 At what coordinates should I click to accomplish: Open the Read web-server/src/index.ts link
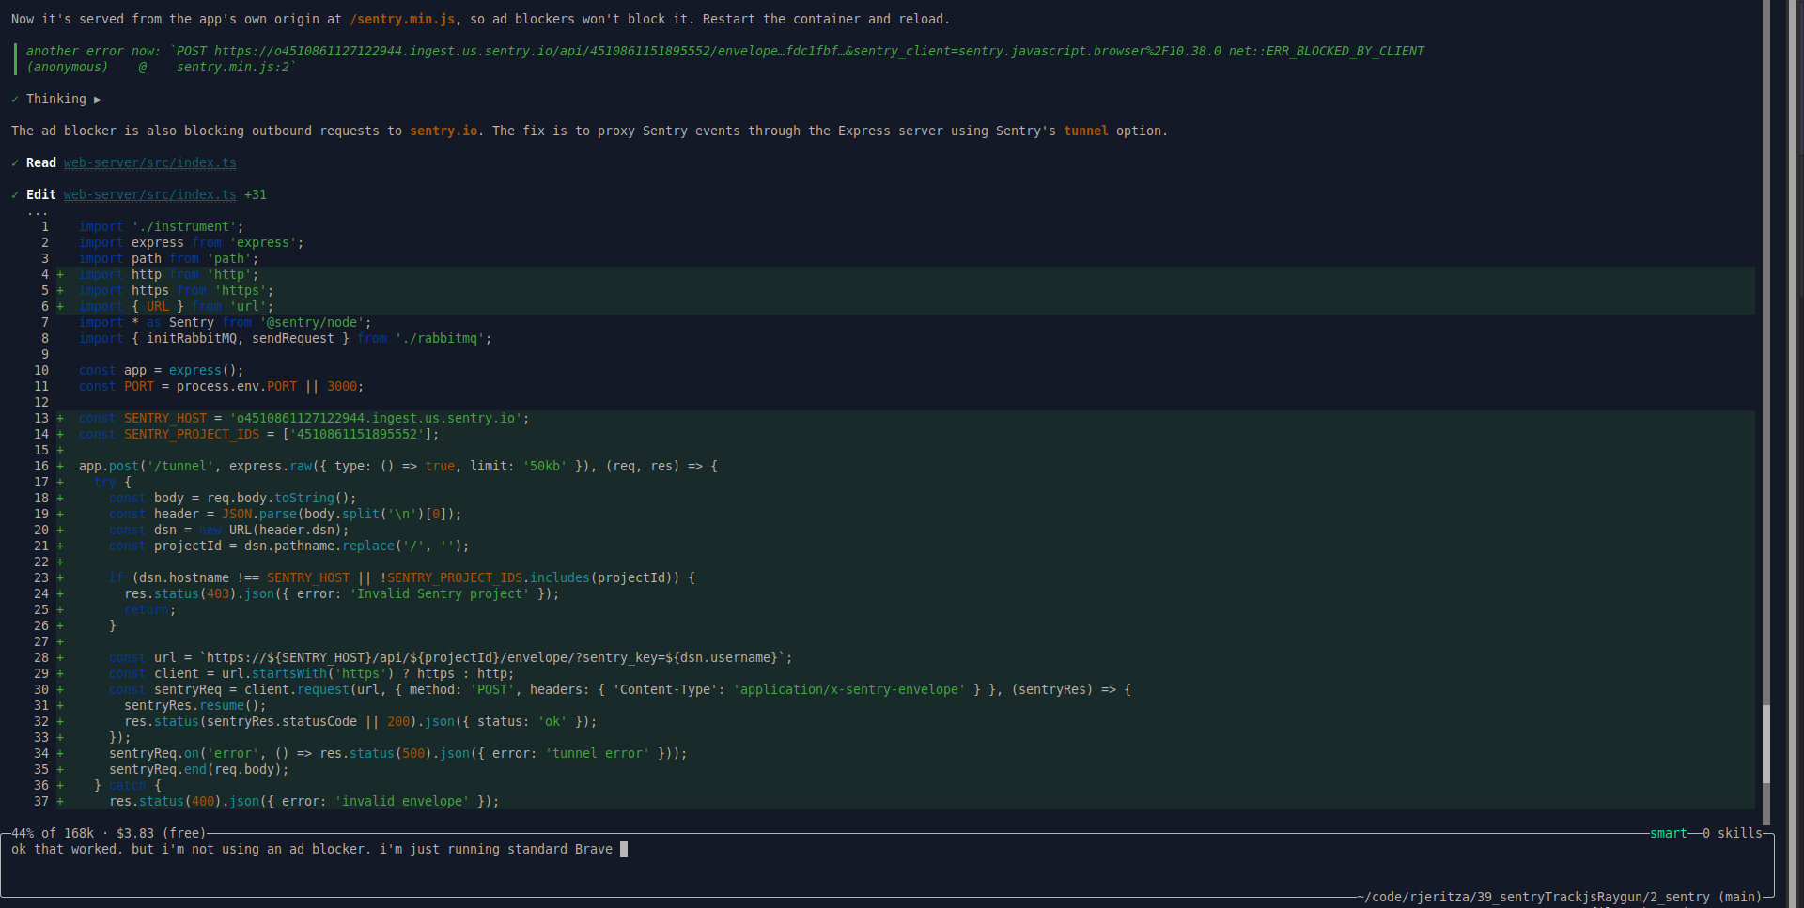pos(149,163)
